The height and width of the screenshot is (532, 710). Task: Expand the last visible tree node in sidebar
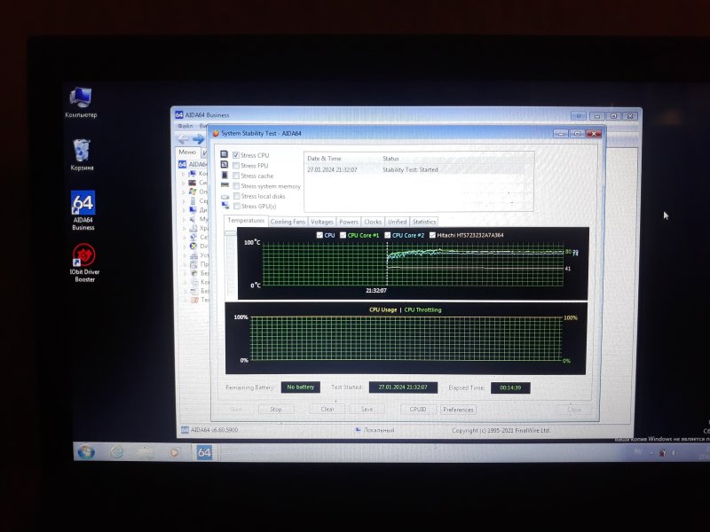[185, 300]
